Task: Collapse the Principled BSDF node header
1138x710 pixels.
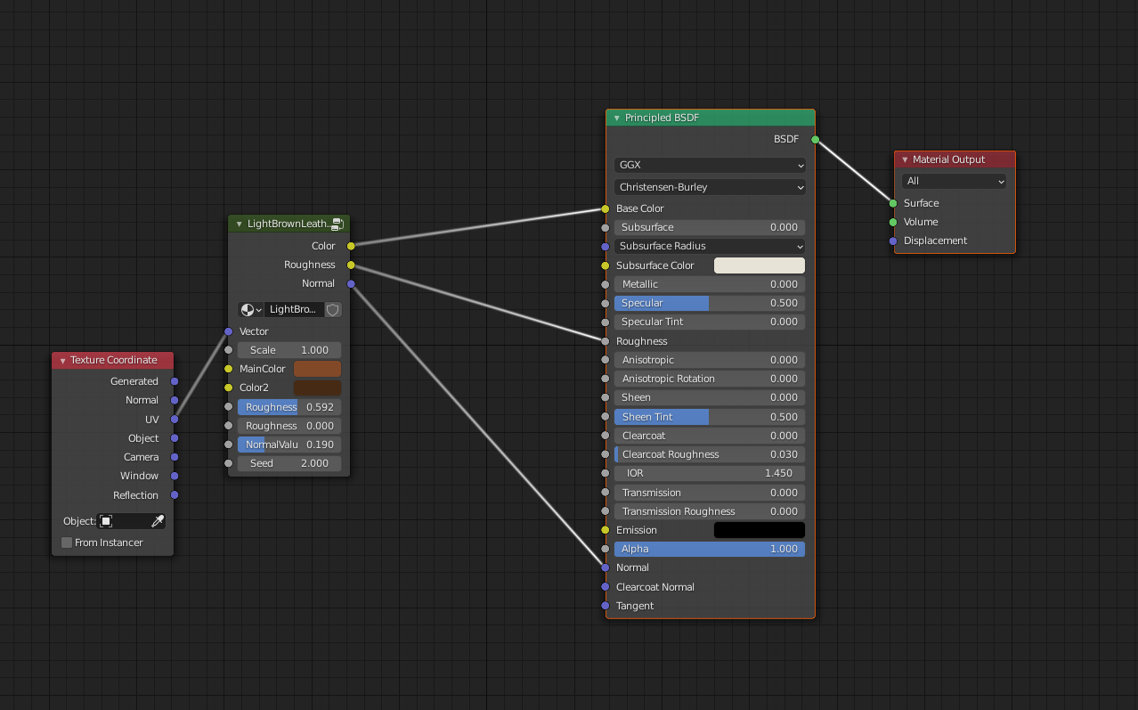Action: tap(615, 117)
